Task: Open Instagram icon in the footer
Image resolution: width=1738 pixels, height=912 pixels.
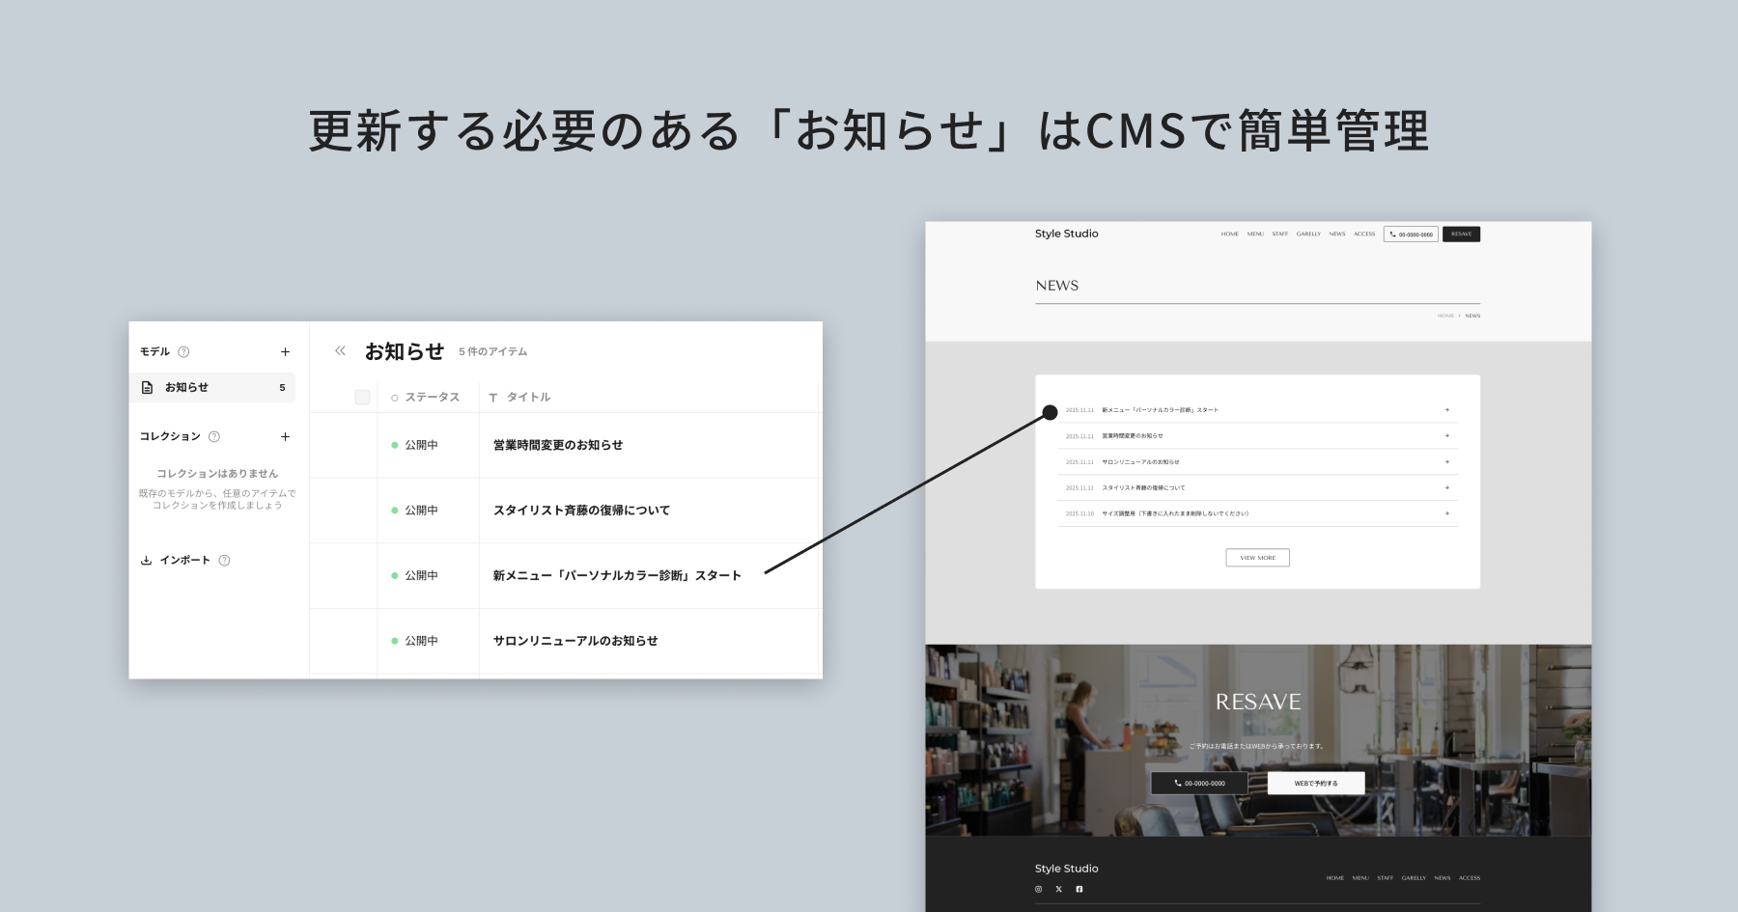Action: click(1038, 889)
